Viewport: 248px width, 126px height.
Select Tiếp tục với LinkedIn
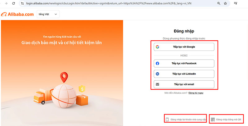[184, 74]
